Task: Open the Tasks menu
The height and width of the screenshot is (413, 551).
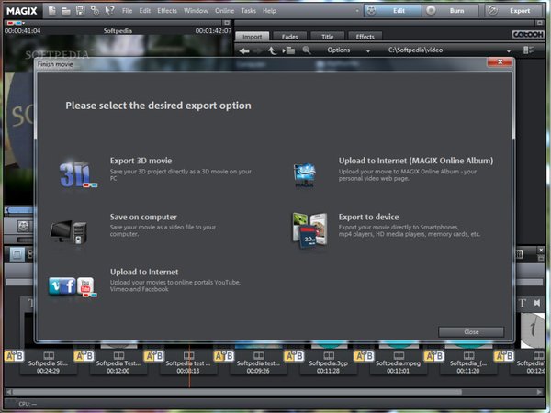Action: tap(248, 11)
